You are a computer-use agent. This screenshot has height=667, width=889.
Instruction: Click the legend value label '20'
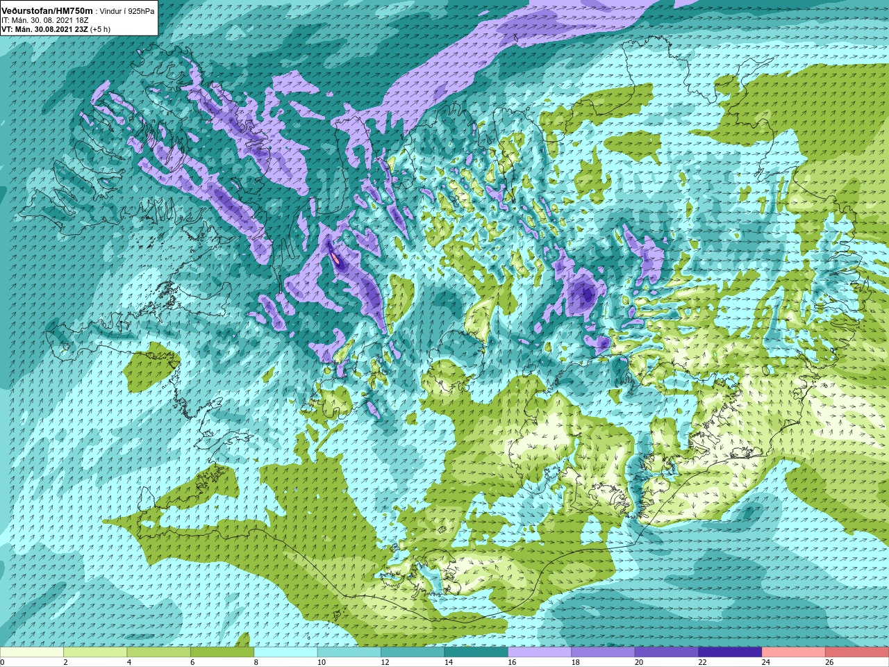pyautogui.click(x=638, y=662)
